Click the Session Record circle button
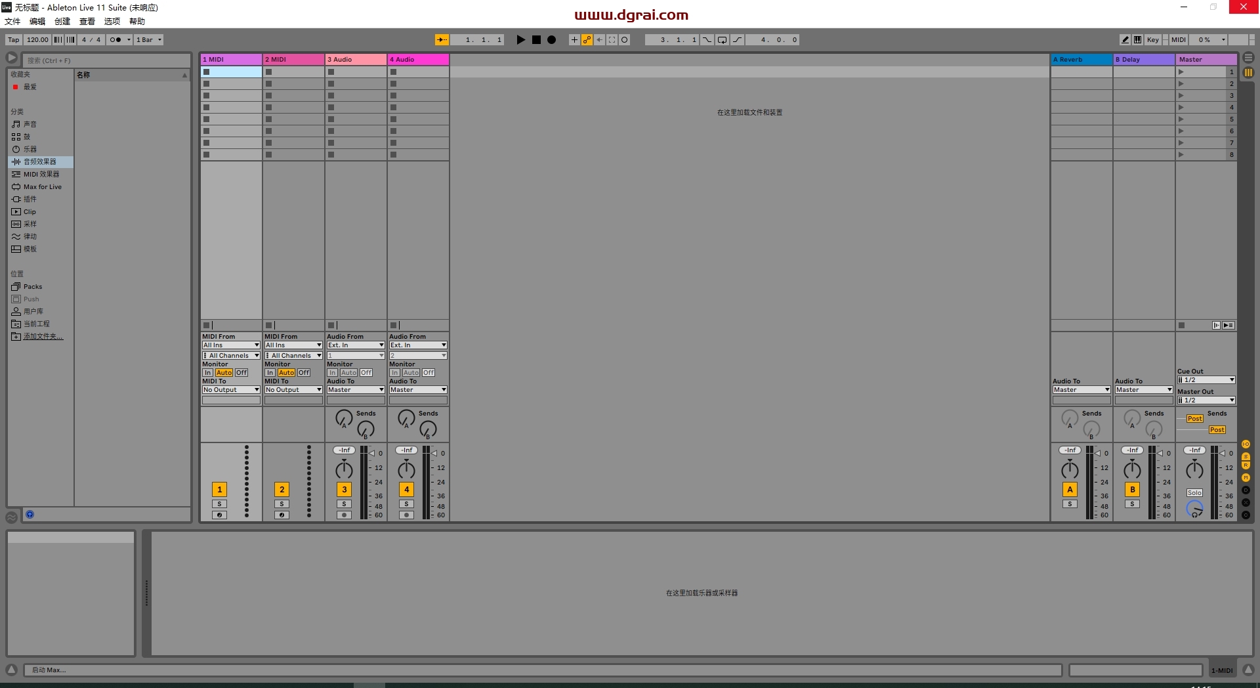Image resolution: width=1260 pixels, height=688 pixels. point(624,39)
